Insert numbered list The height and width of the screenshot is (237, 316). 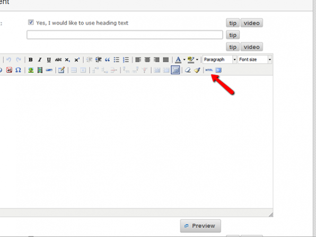[126, 60]
